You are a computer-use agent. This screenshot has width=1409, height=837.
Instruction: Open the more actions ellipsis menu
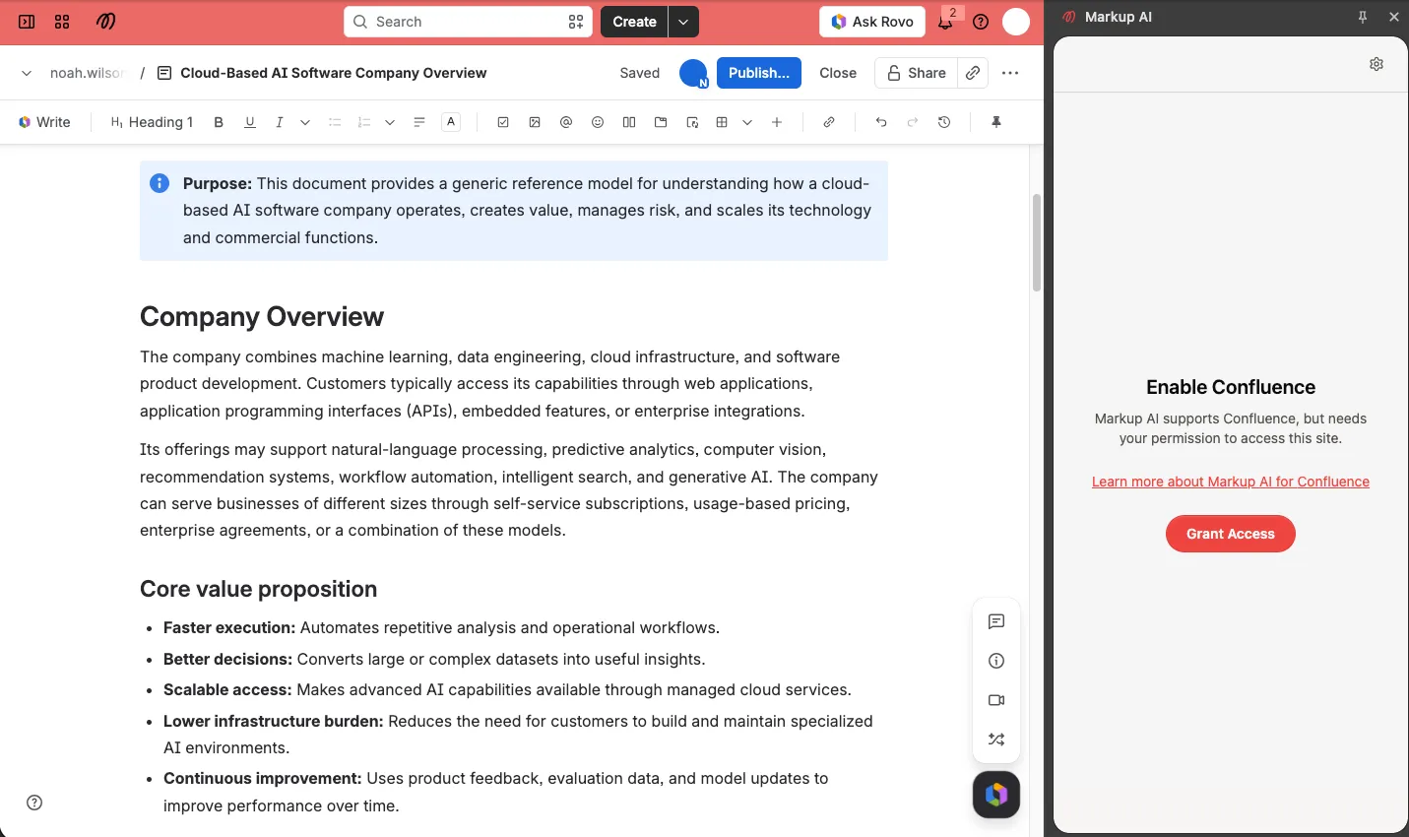pyautogui.click(x=1010, y=73)
